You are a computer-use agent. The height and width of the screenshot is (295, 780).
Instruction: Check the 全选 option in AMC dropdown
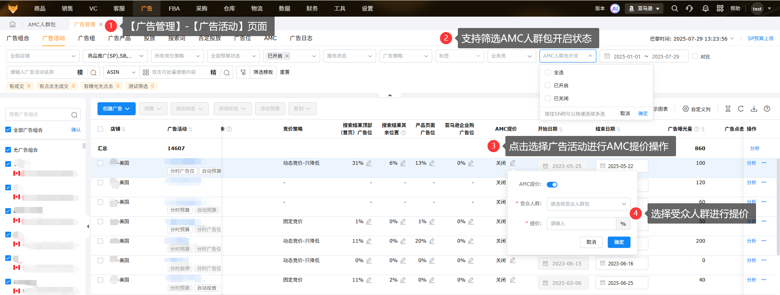click(548, 72)
